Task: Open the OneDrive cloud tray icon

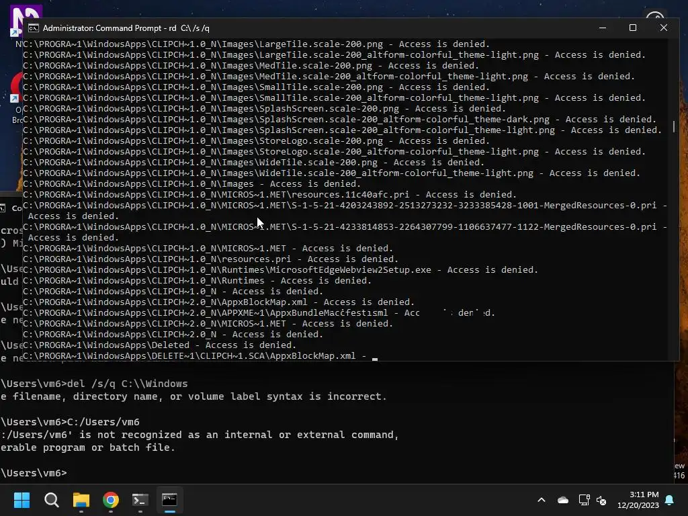Action: 563,500
